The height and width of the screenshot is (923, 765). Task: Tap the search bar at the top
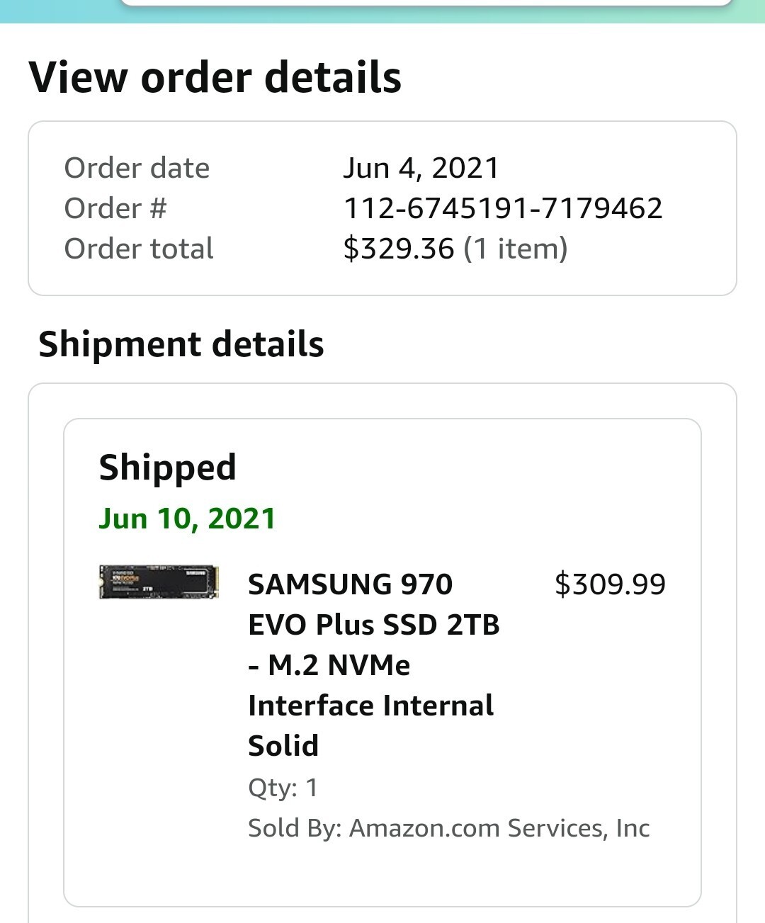(426, 3)
